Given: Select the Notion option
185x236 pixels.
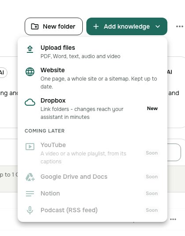Looking at the screenshot, I should tap(92, 193).
